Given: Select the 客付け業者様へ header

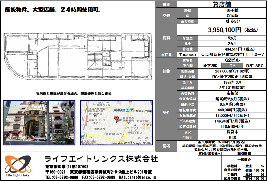Looking at the screenshot, I should pyautogui.click(x=210, y=154).
